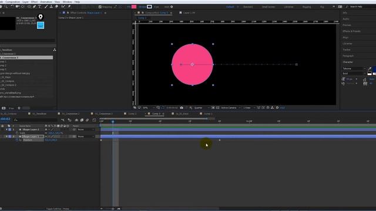This screenshot has height=211, width=376.
Task: Select the Pen tool
Action: pos(35,6)
